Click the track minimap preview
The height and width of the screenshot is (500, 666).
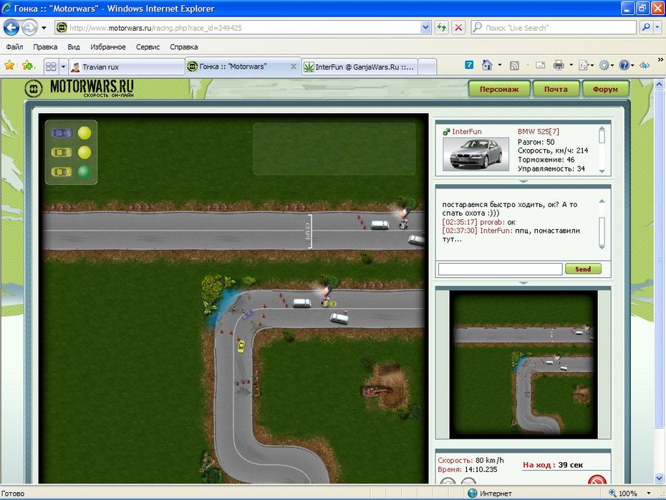523,364
